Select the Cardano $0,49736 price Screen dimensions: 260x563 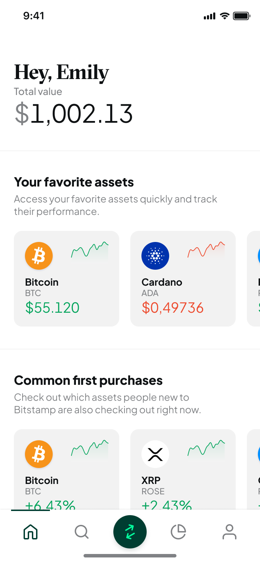click(173, 308)
